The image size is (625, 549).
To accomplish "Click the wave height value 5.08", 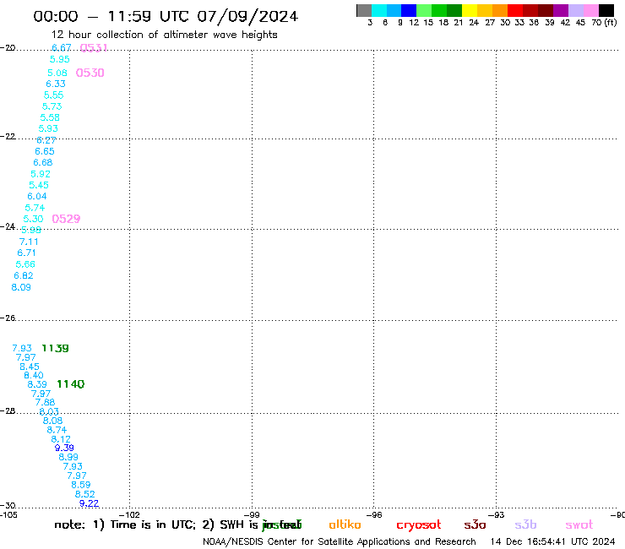I will pyautogui.click(x=57, y=73).
